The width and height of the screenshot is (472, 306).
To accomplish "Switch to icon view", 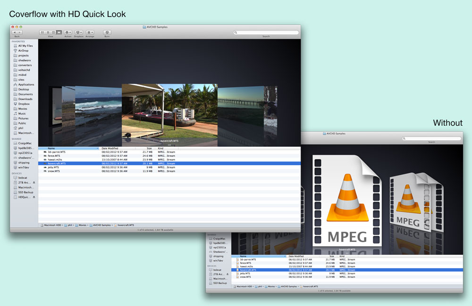I will tap(42, 32).
